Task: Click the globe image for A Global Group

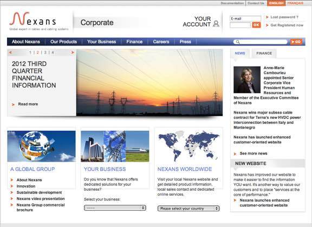Action: 41,146
